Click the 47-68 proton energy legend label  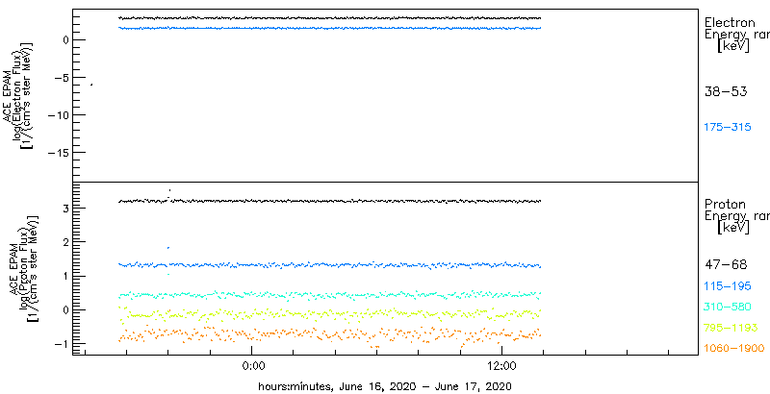tap(726, 264)
